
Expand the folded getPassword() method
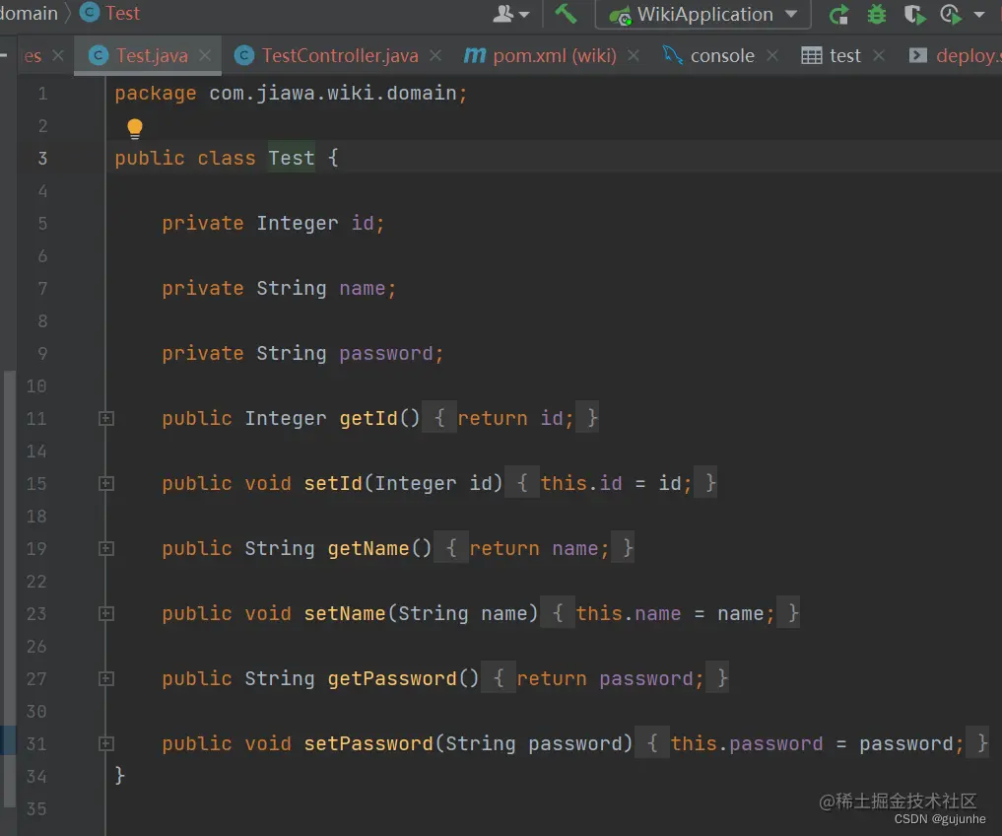click(x=106, y=678)
